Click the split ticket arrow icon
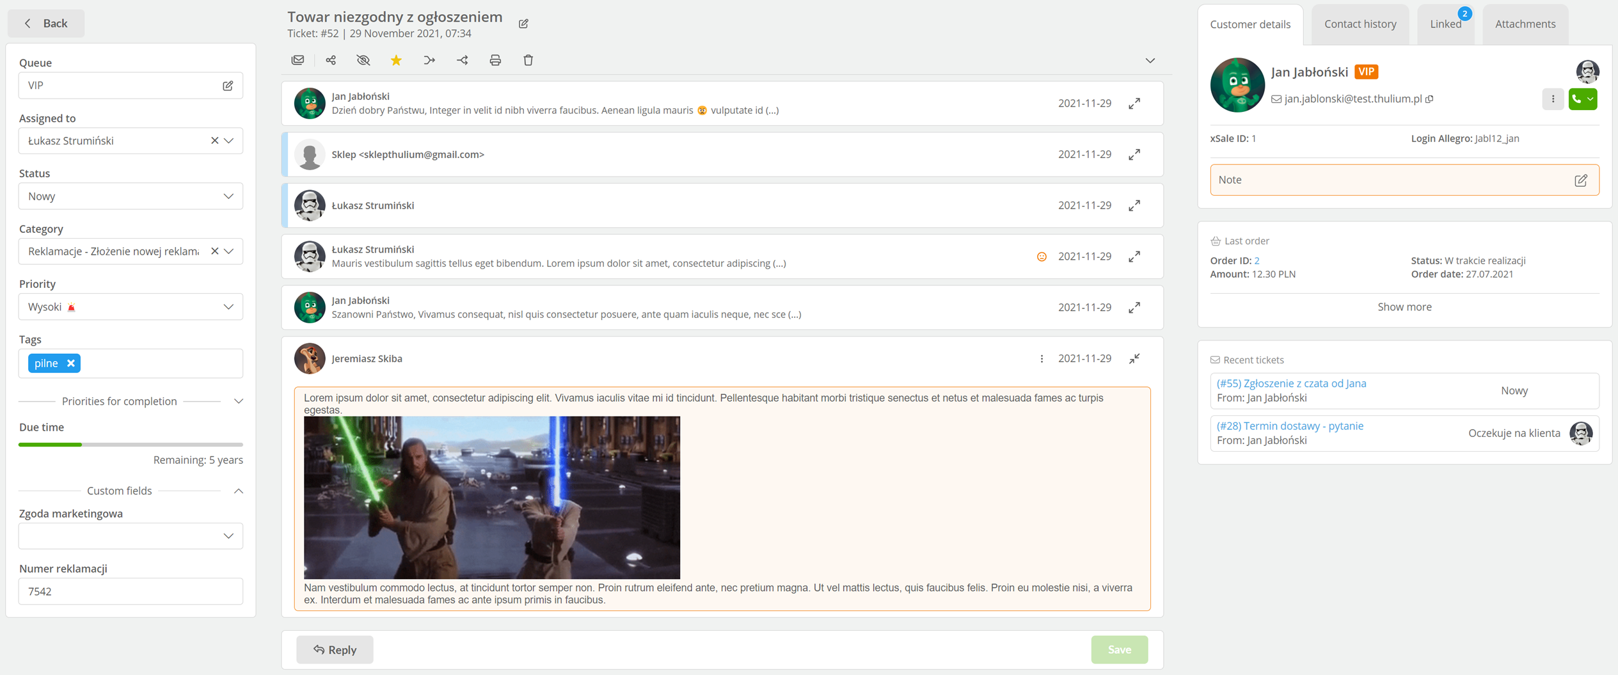Screen dimensions: 1618x675 pyautogui.click(x=462, y=60)
